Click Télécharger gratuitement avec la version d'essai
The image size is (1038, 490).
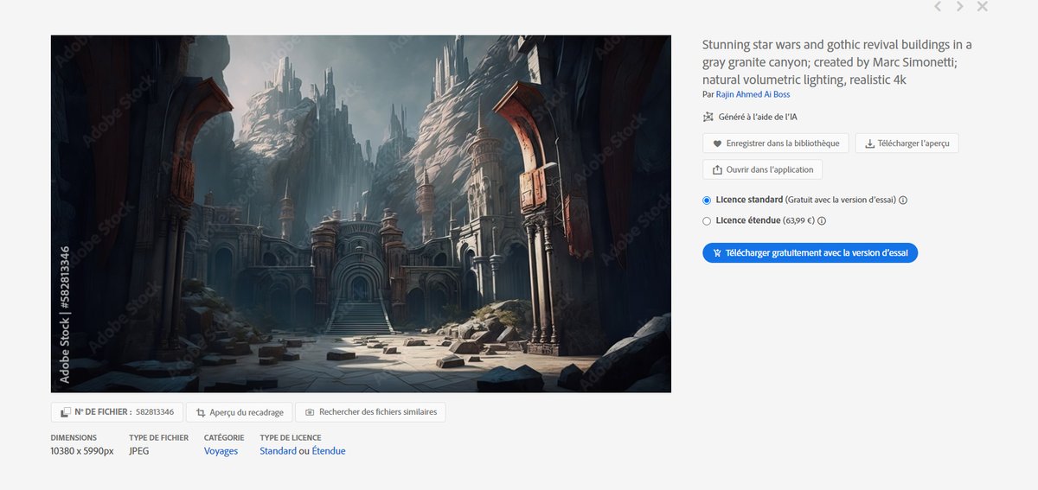[810, 252]
